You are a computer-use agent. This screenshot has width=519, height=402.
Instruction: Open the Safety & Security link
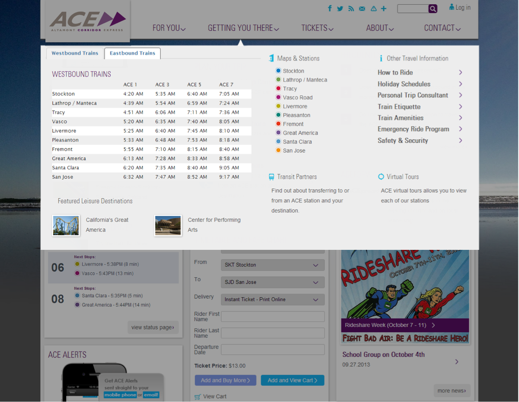coord(403,141)
